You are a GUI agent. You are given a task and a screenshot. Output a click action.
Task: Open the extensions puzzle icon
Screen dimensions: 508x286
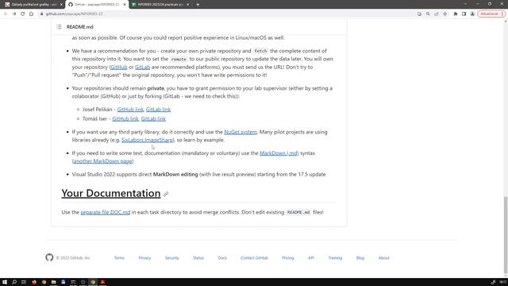[x=455, y=14]
